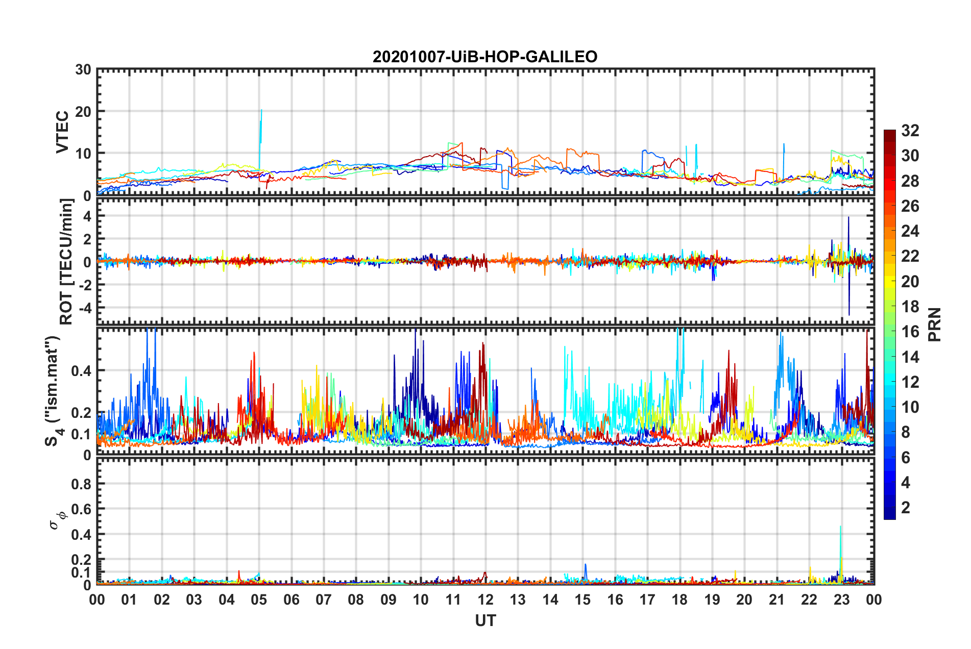Select the UT axis tick label "21"
The width and height of the screenshot is (971, 649).
tap(777, 600)
